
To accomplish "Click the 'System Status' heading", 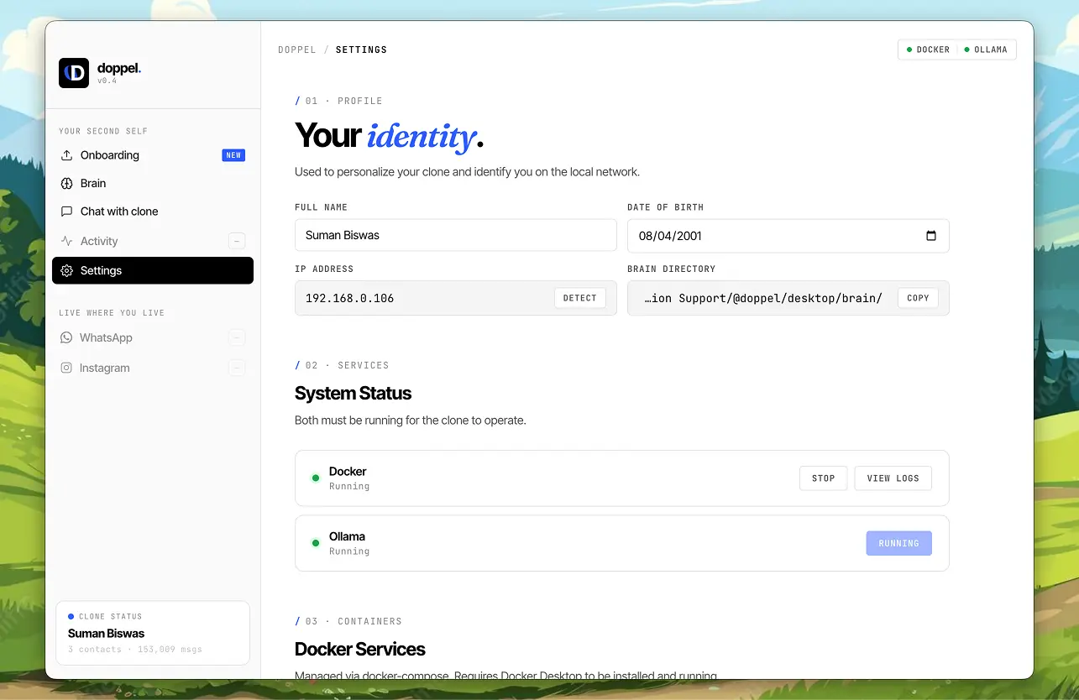I will (353, 393).
